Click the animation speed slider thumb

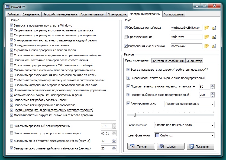click(135, 115)
